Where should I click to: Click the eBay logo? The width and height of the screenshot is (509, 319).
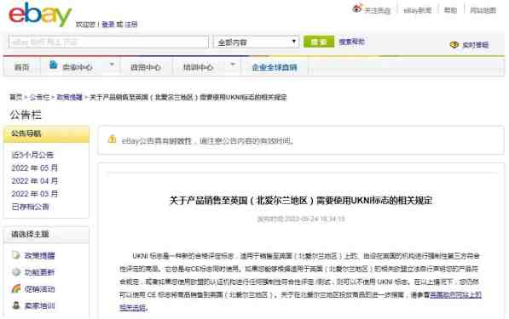tap(39, 14)
